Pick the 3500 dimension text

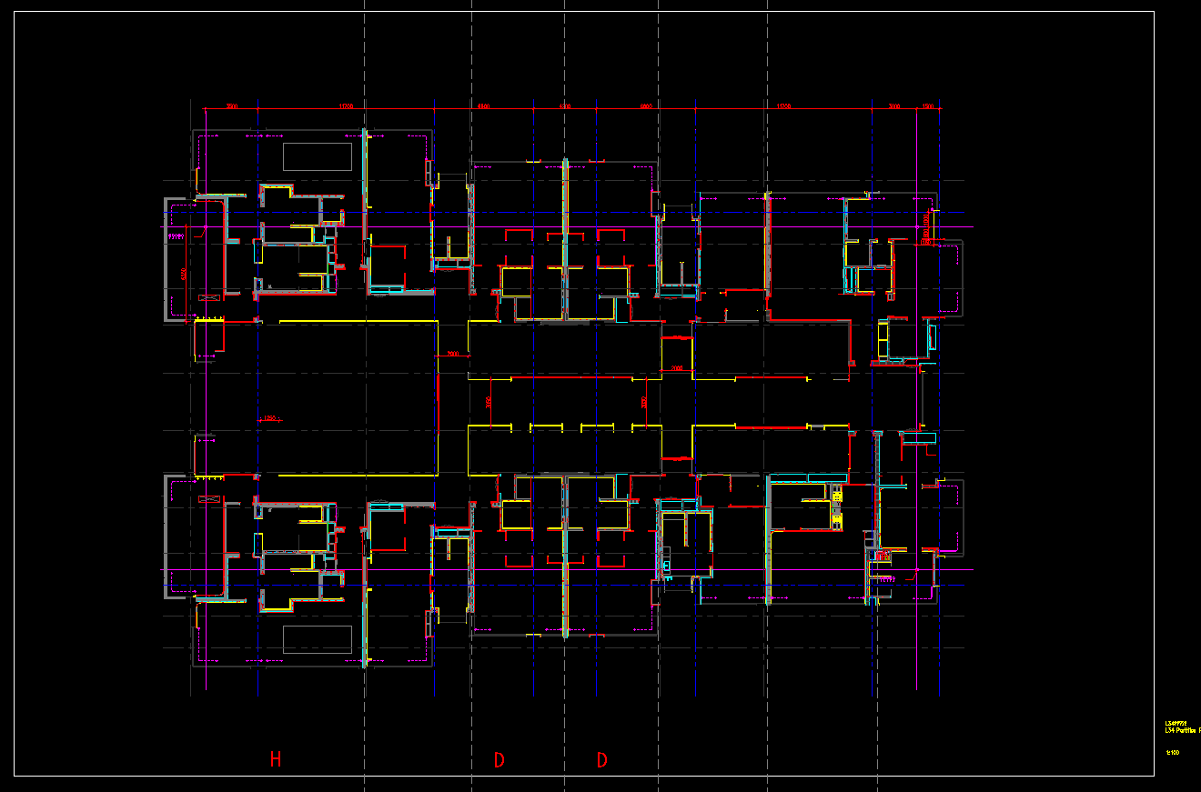tap(231, 106)
